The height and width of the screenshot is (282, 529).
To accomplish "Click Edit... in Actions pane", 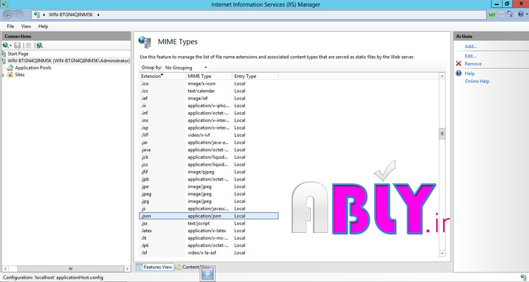I will 470,56.
